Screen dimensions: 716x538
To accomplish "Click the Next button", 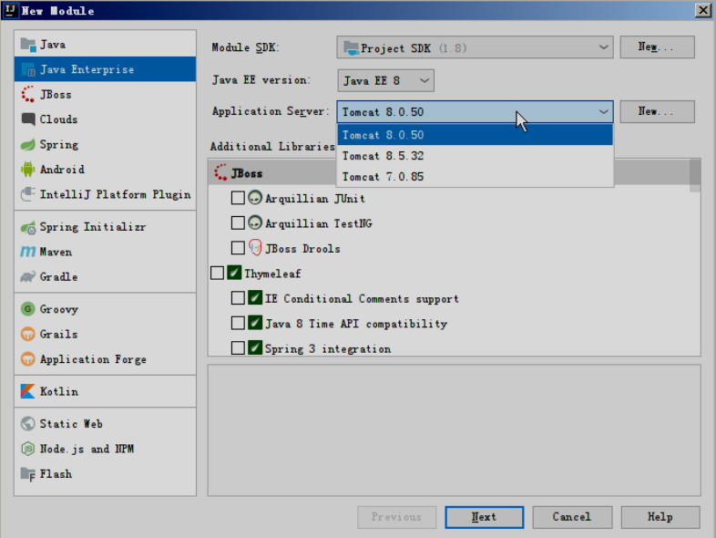I will (x=484, y=517).
